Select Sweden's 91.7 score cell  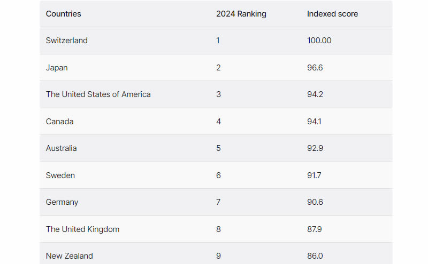click(314, 175)
